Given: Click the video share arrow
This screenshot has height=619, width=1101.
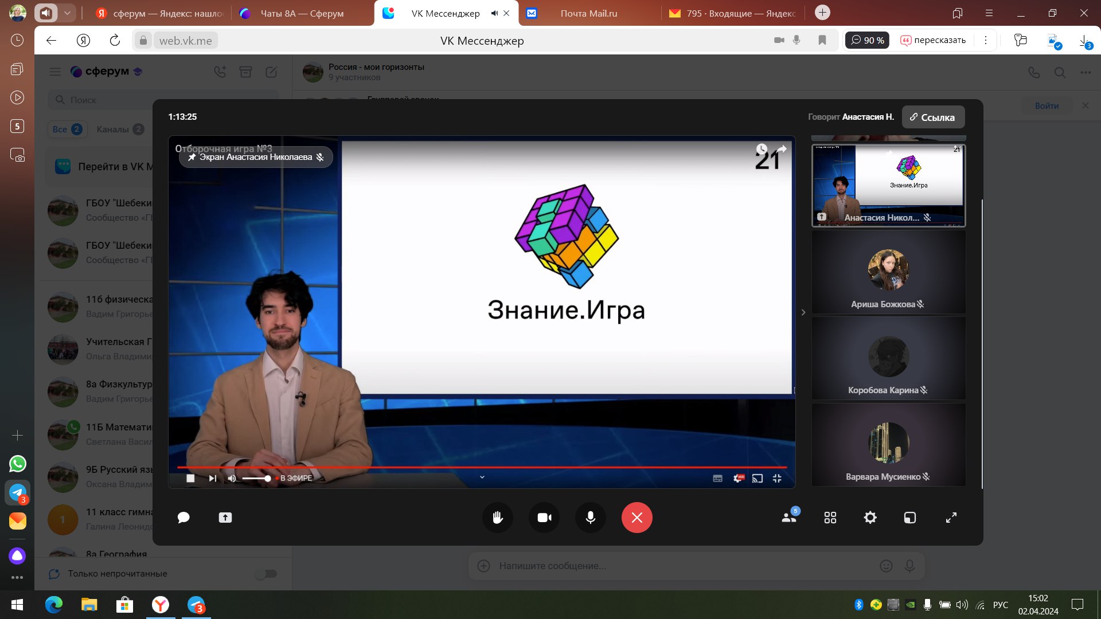Looking at the screenshot, I should pos(782,149).
